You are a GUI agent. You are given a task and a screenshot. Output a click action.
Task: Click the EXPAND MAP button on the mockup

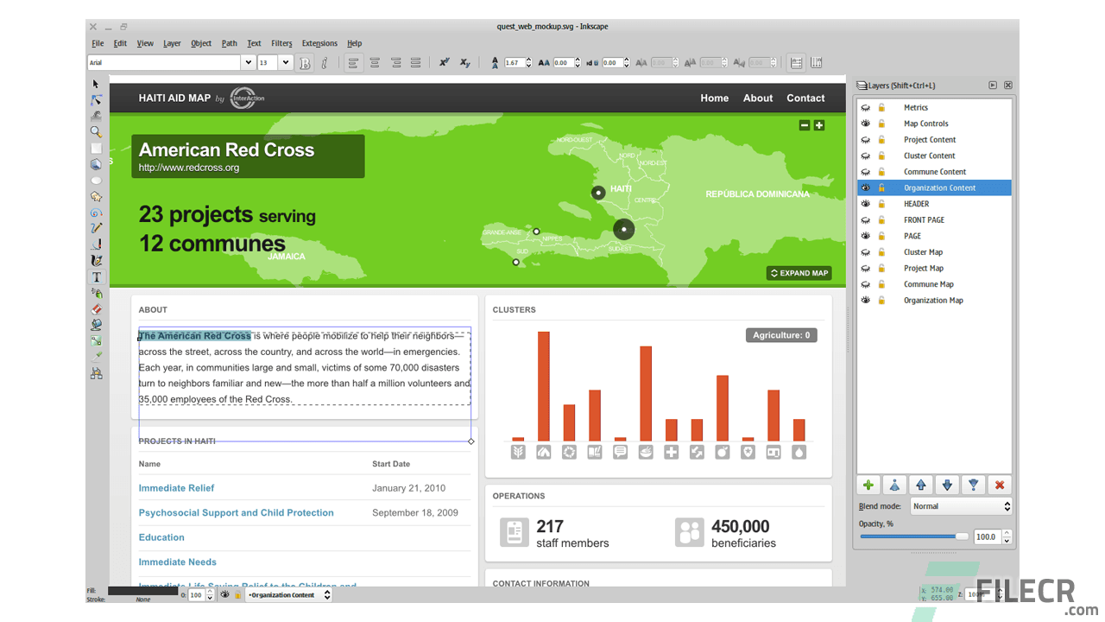point(799,272)
